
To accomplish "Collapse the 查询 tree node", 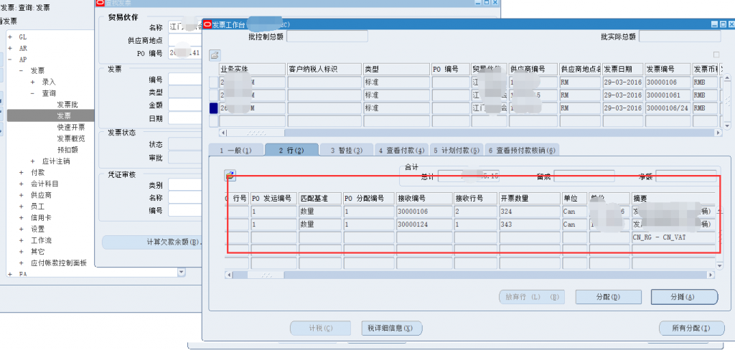I will pos(33,93).
